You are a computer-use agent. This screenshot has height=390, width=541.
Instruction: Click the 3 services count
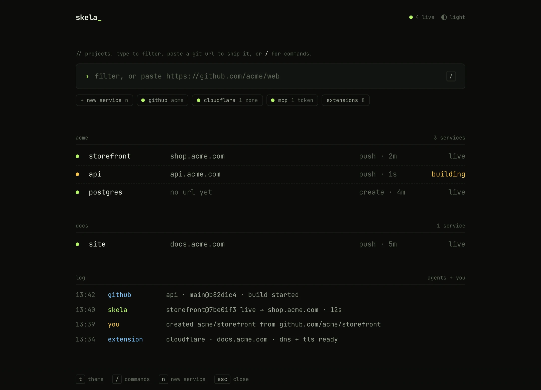tap(449, 138)
